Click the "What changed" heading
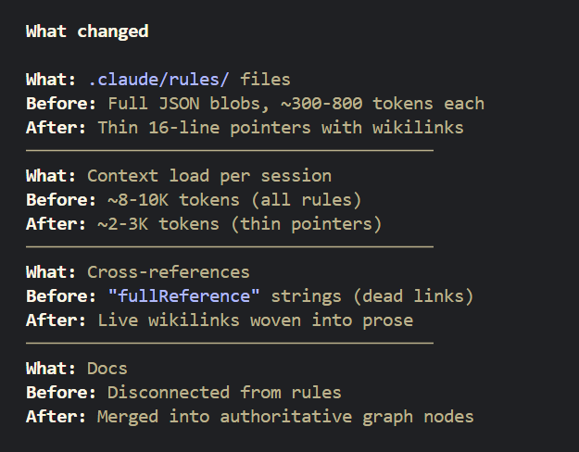The height and width of the screenshot is (452, 579). tap(87, 31)
